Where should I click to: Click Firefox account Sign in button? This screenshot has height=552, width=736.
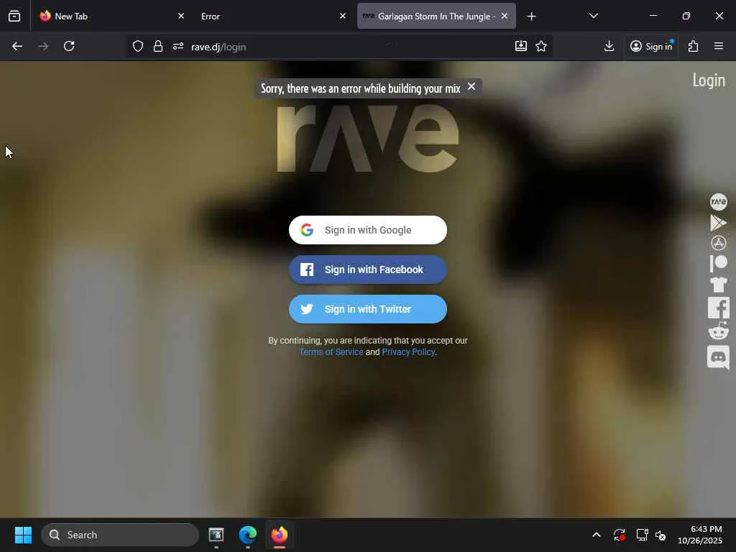(x=651, y=46)
